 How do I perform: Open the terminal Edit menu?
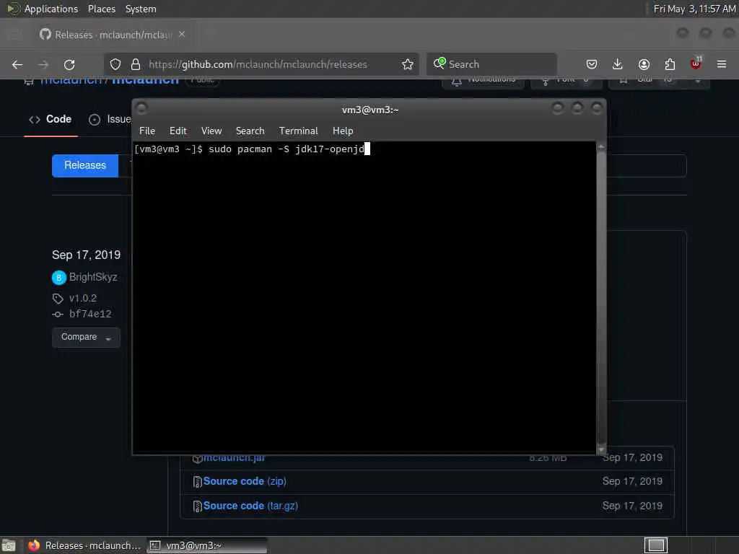tap(178, 131)
